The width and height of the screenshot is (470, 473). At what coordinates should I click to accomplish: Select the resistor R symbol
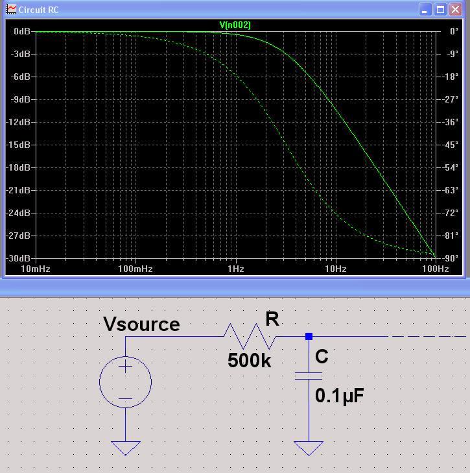(x=250, y=337)
